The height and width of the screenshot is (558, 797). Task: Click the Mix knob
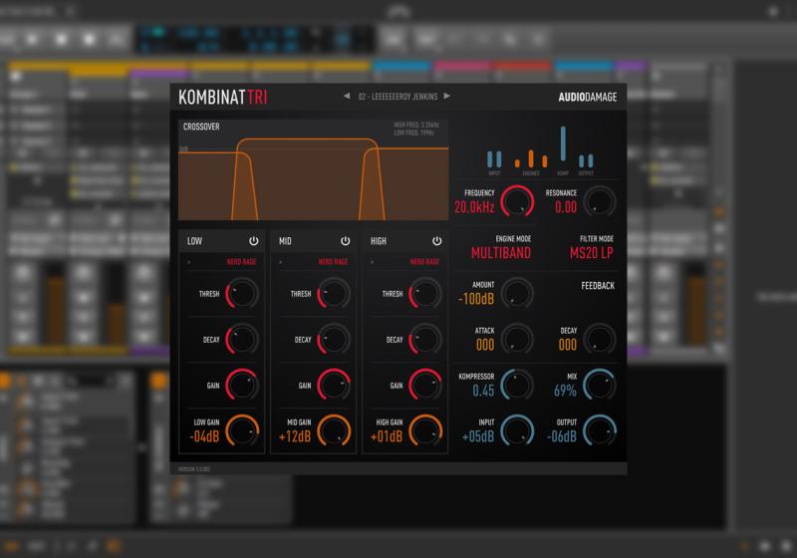[x=600, y=386]
